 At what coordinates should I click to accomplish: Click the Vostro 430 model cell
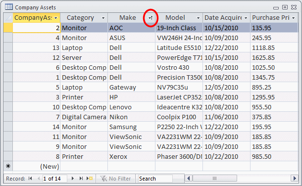pyautogui.click(x=179, y=67)
